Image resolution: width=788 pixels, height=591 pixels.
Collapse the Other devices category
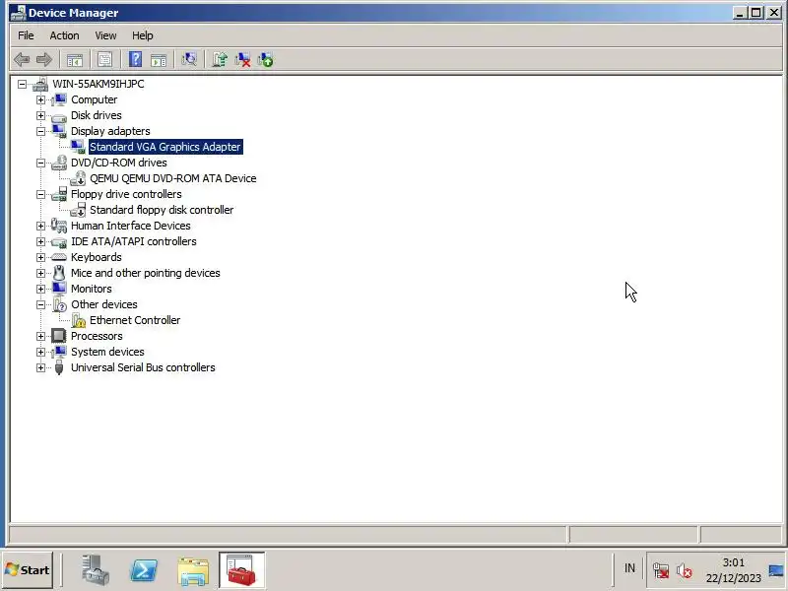tap(40, 304)
